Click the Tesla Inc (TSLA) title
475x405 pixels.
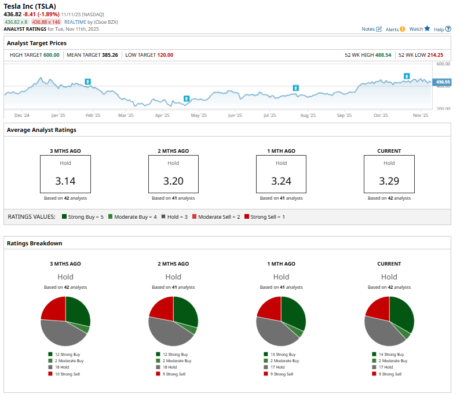(x=30, y=5)
